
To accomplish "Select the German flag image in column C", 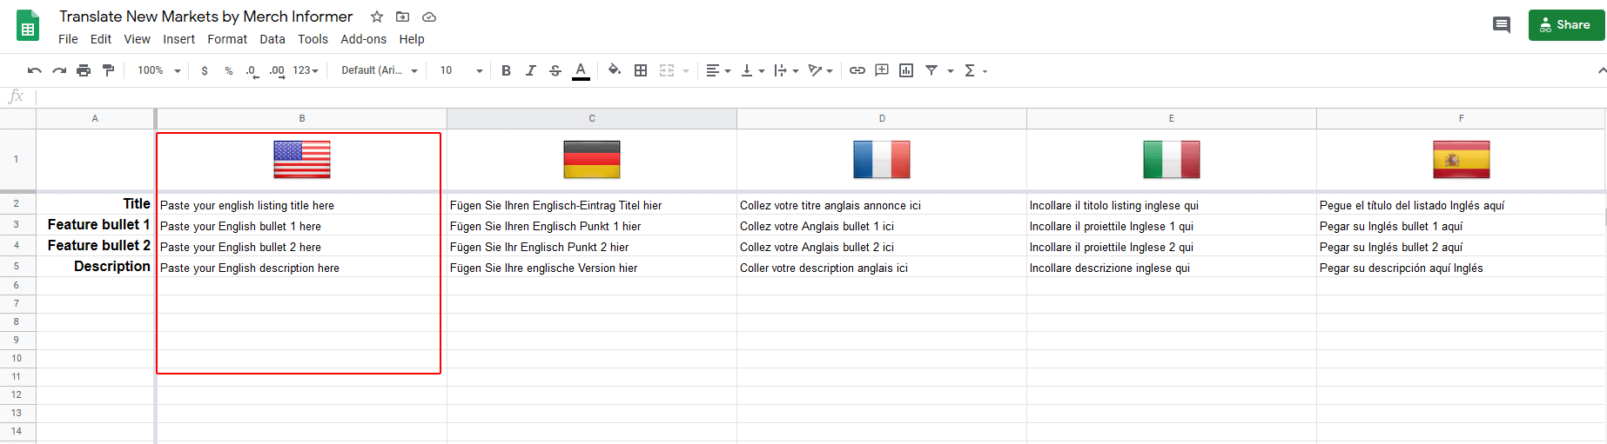I will [592, 160].
